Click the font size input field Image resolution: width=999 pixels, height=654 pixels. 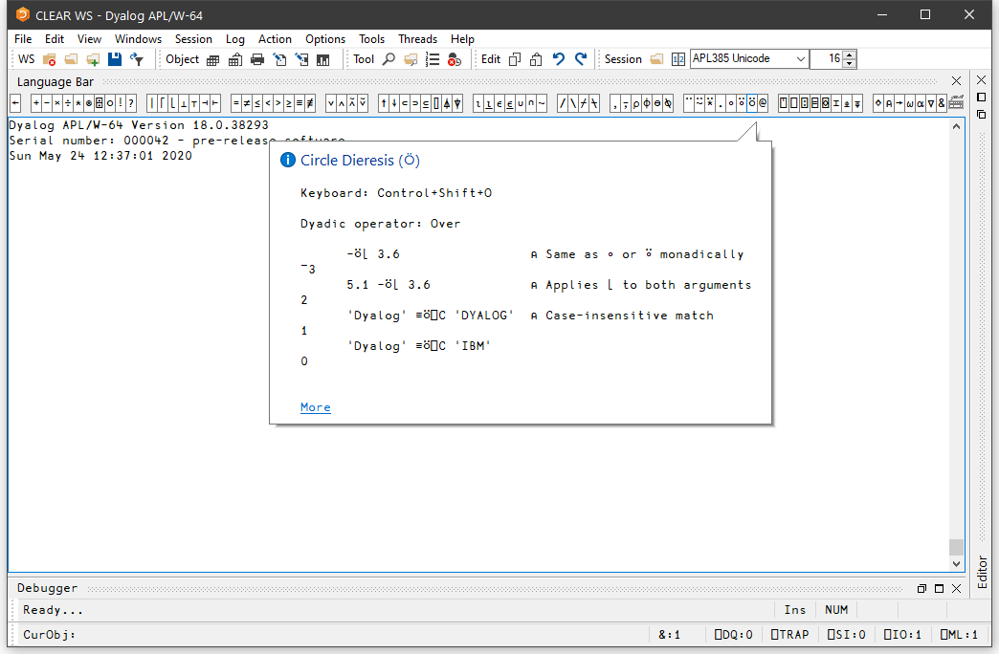[x=826, y=59]
